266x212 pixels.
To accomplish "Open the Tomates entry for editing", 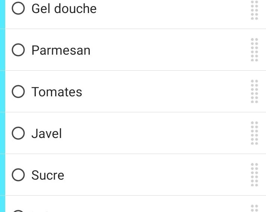I will point(57,92).
